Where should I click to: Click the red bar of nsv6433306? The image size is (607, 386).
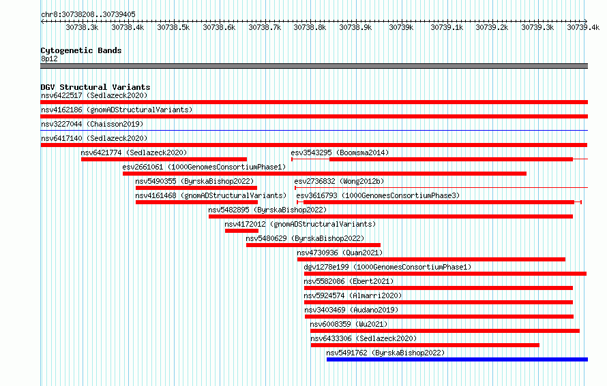pyautogui.click(x=425, y=345)
